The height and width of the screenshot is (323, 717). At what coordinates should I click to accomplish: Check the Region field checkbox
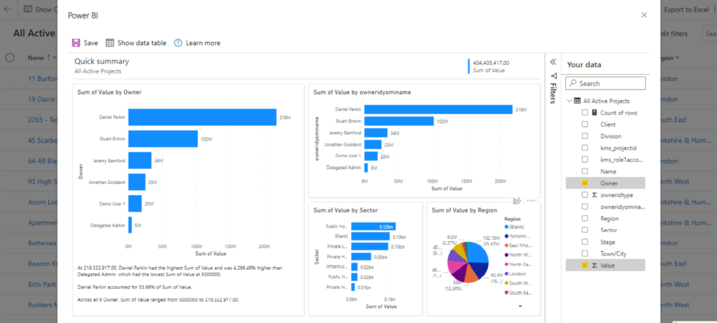pyautogui.click(x=585, y=218)
